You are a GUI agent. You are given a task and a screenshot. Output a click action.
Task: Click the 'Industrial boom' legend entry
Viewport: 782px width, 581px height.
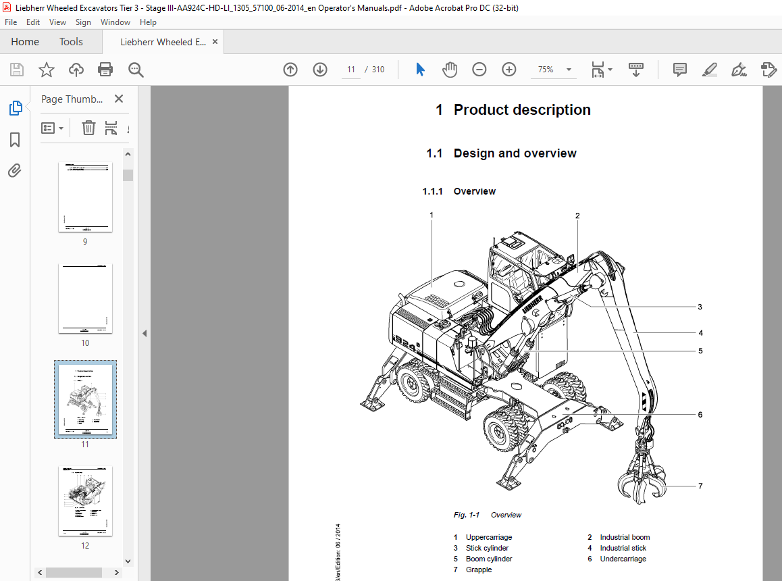tap(625, 537)
